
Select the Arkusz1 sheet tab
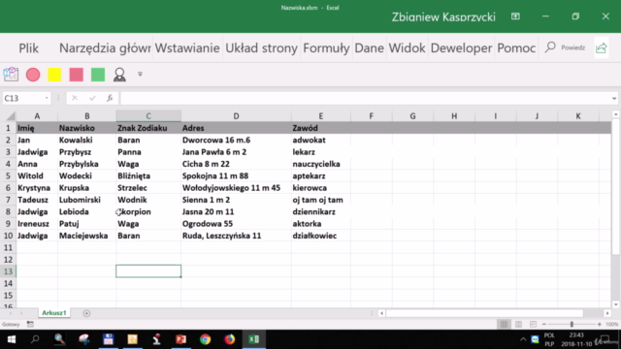54,312
